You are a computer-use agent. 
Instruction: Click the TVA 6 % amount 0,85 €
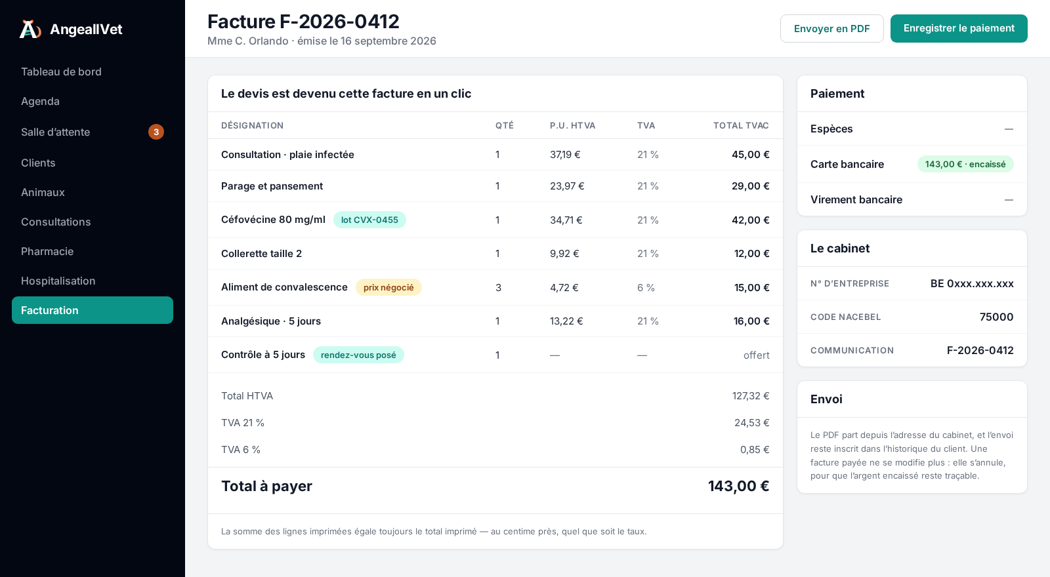(755, 450)
